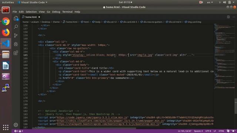Expand the div.col-12 breadcrumb

pyautogui.click(x=110, y=22)
